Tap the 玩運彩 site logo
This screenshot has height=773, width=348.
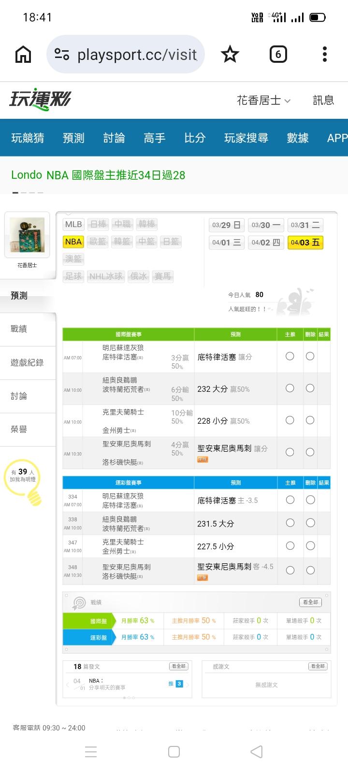point(40,100)
